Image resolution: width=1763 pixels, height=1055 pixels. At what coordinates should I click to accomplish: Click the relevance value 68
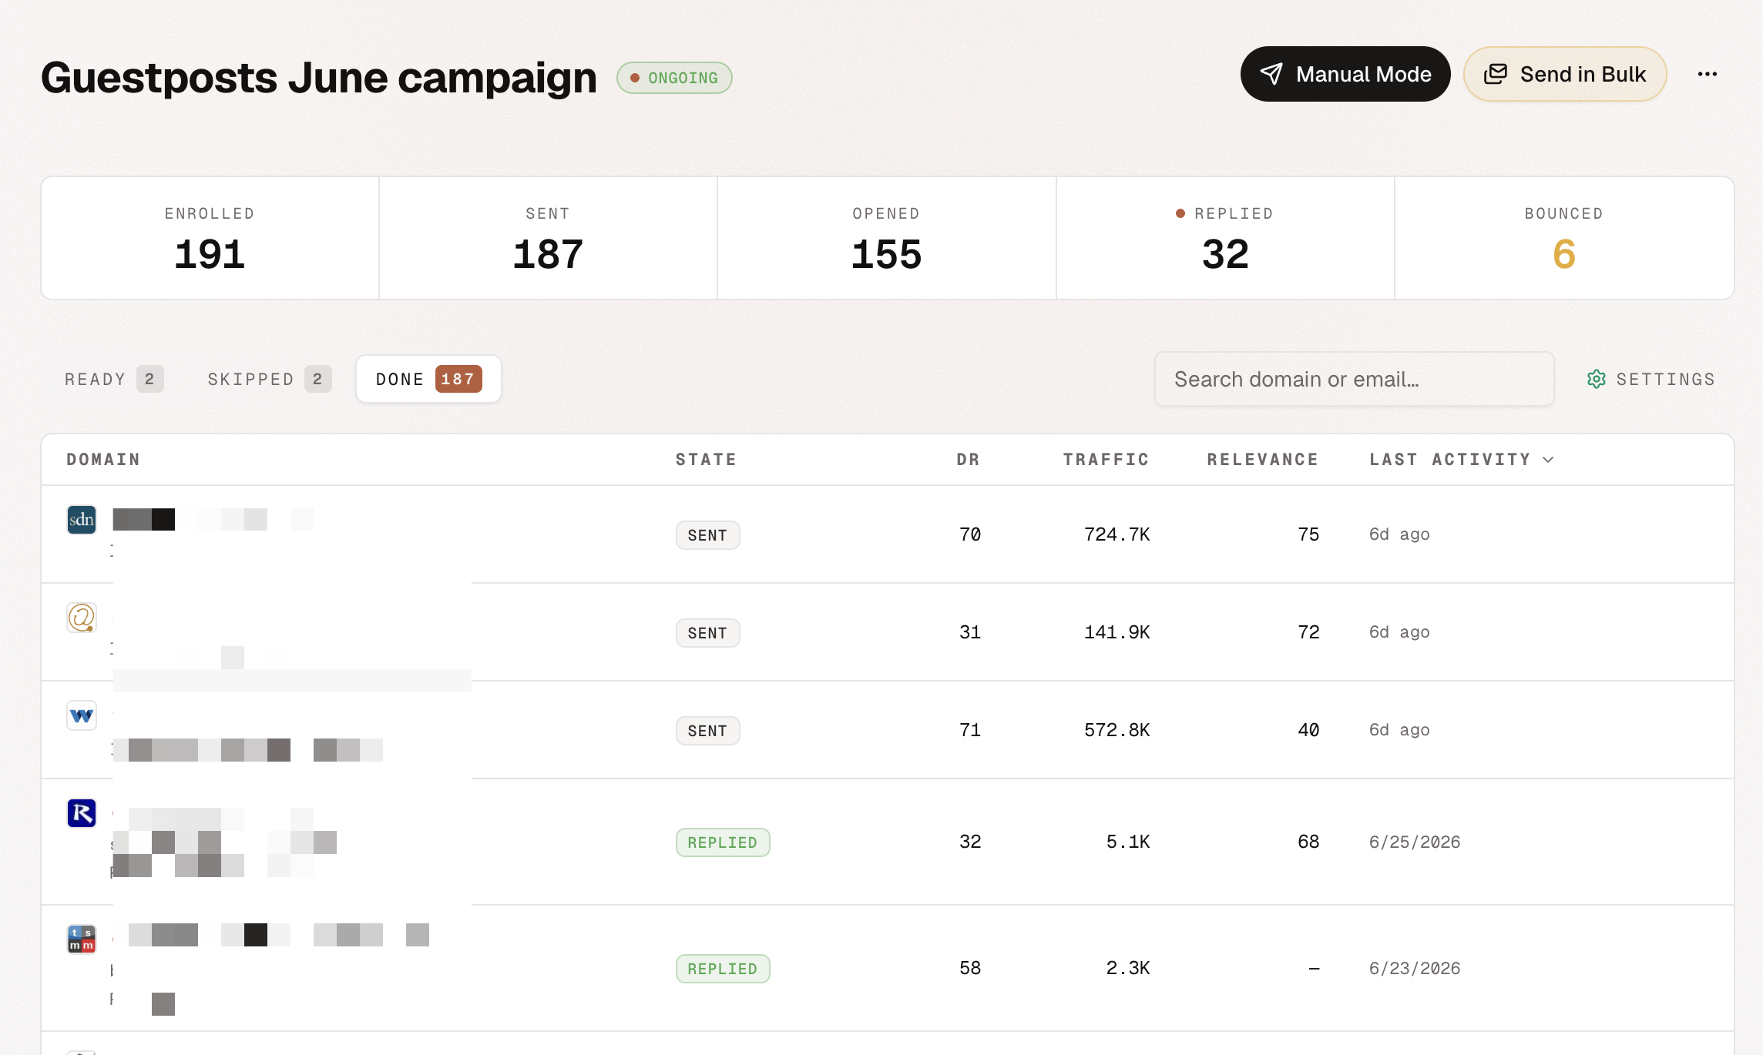[1308, 842]
